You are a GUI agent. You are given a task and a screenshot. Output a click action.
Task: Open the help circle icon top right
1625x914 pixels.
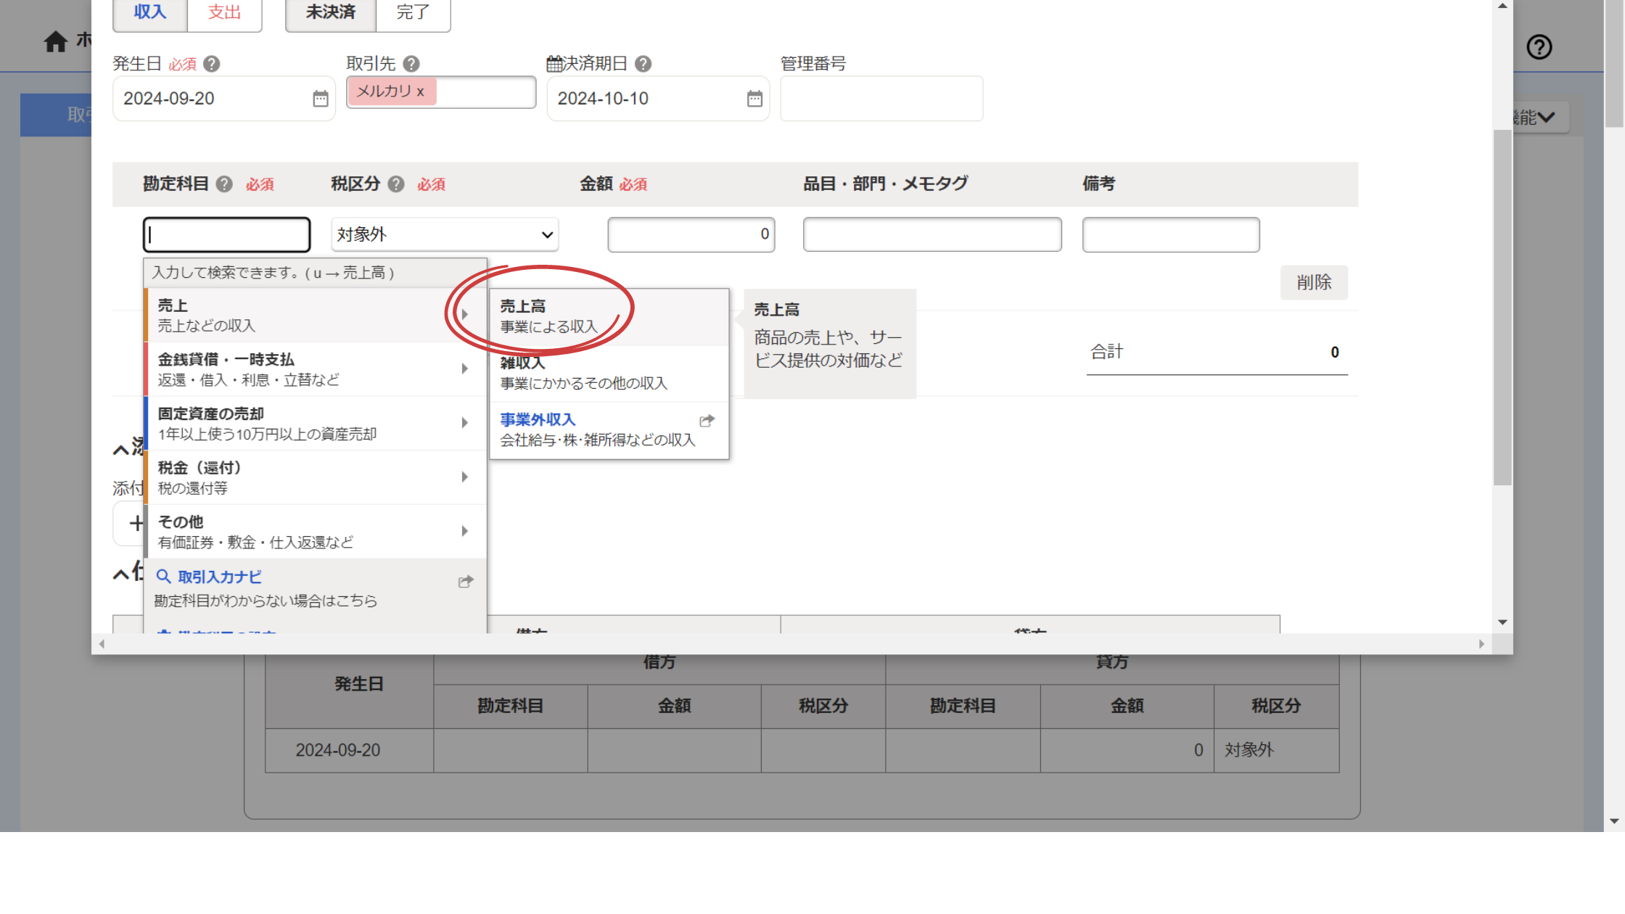(x=1539, y=47)
